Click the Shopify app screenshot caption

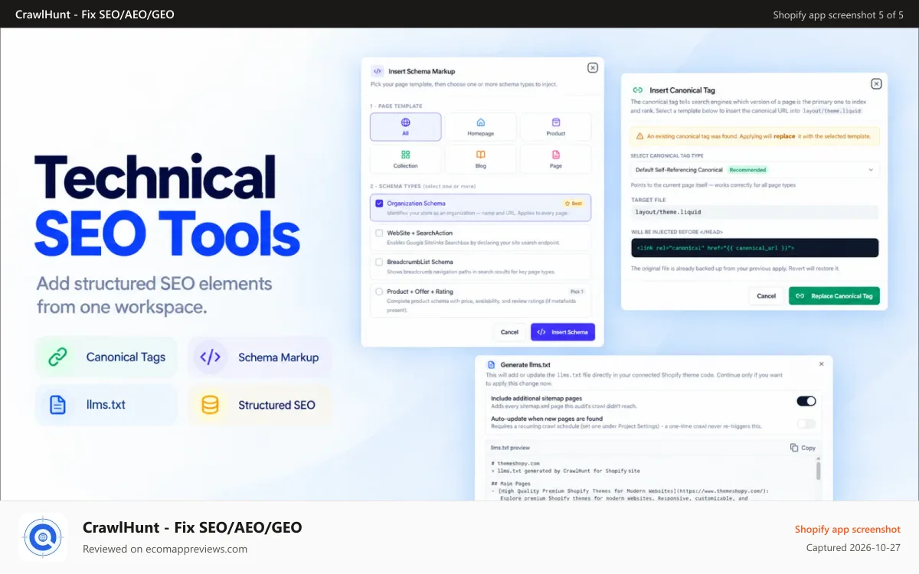848,529
